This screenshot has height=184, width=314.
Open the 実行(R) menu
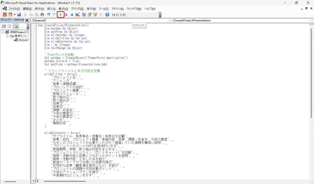[91, 9]
